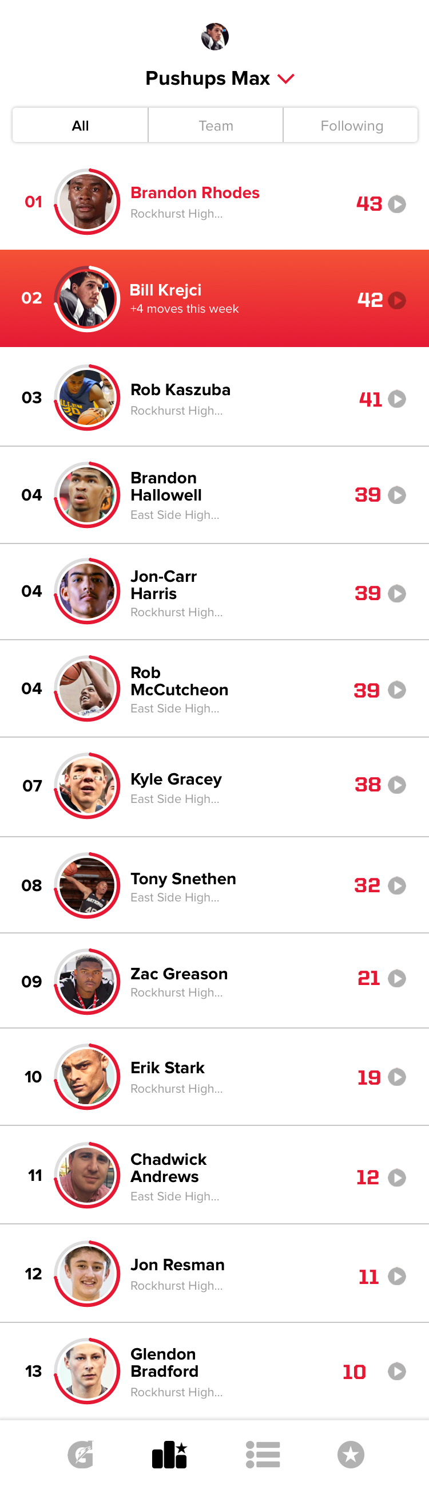Play Kyle Gracey's 38 pushups video
Image resolution: width=429 pixels, height=1489 pixels.
[396, 785]
